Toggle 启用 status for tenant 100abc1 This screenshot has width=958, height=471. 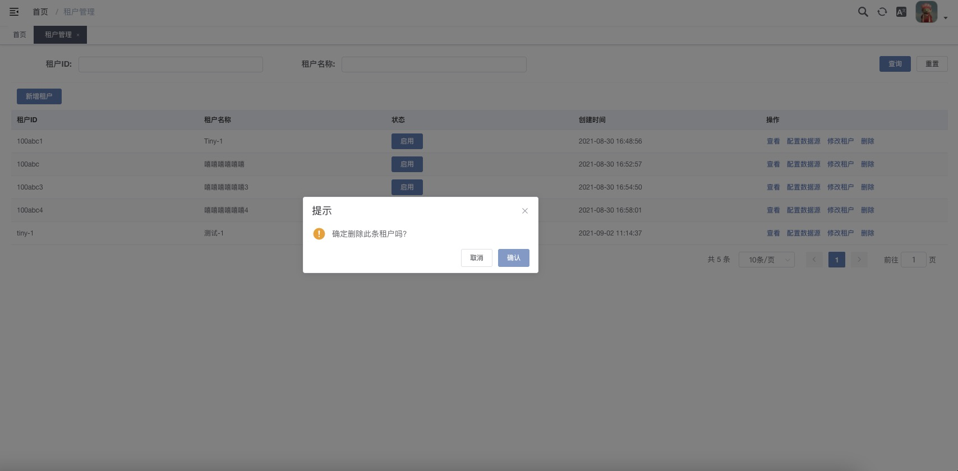pyautogui.click(x=407, y=141)
